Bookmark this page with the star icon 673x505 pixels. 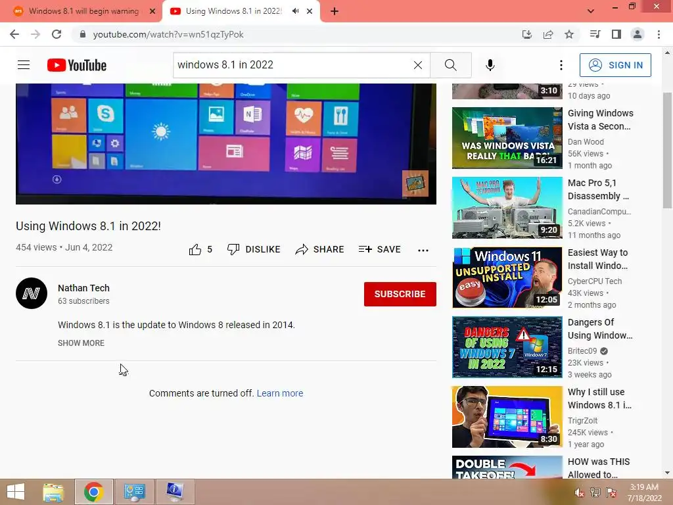click(569, 34)
